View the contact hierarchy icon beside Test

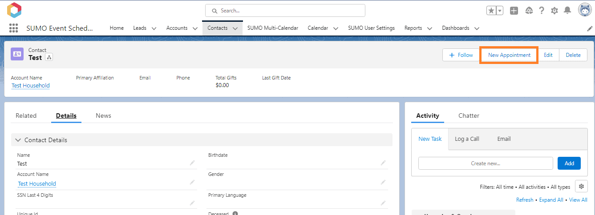pyautogui.click(x=49, y=57)
